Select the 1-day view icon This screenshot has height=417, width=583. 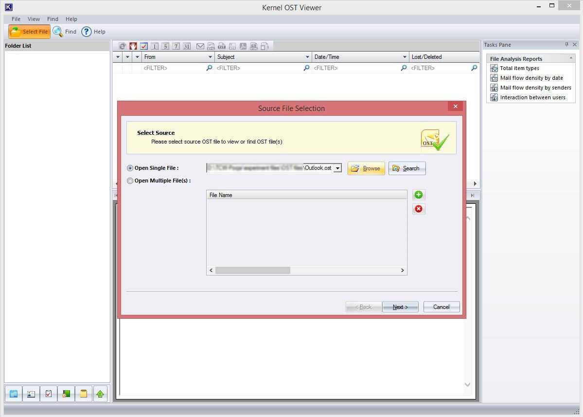155,46
